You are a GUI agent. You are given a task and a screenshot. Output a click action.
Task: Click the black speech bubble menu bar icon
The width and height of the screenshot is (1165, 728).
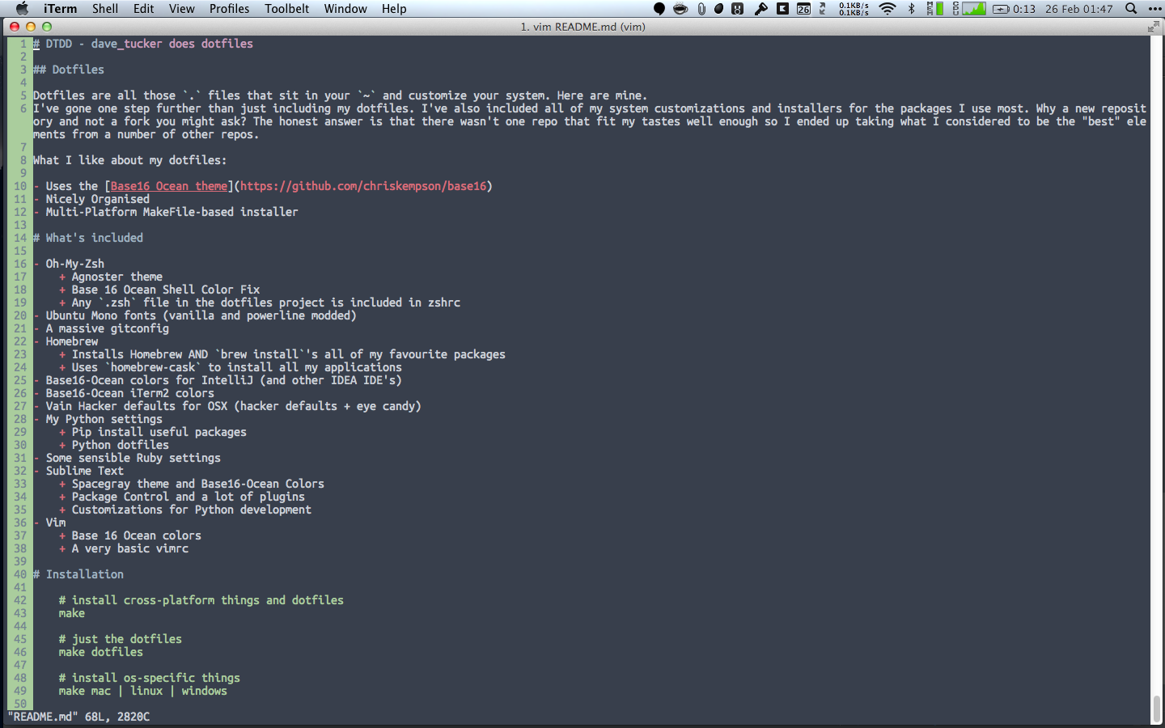pos(659,9)
